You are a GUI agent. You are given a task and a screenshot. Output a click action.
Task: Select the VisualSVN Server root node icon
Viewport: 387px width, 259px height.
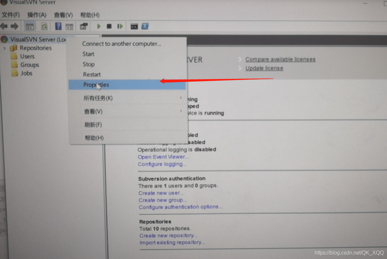(4, 39)
